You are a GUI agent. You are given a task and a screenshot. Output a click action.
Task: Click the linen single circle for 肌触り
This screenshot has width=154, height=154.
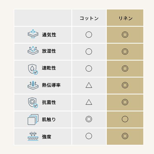125,119
